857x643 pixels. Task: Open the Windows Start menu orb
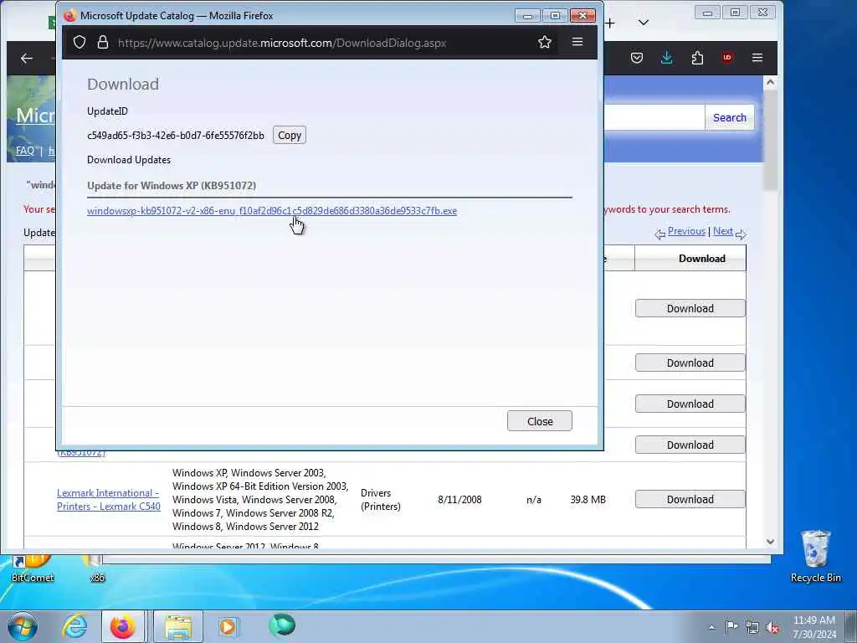coord(23,626)
